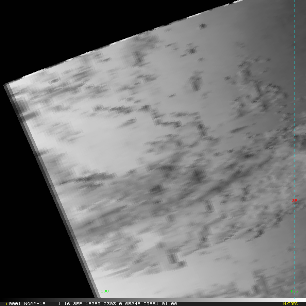The width and height of the screenshot is (306, 306).
Task: Click the grayscale bar along the bottom
Action: click(x=153, y=300)
